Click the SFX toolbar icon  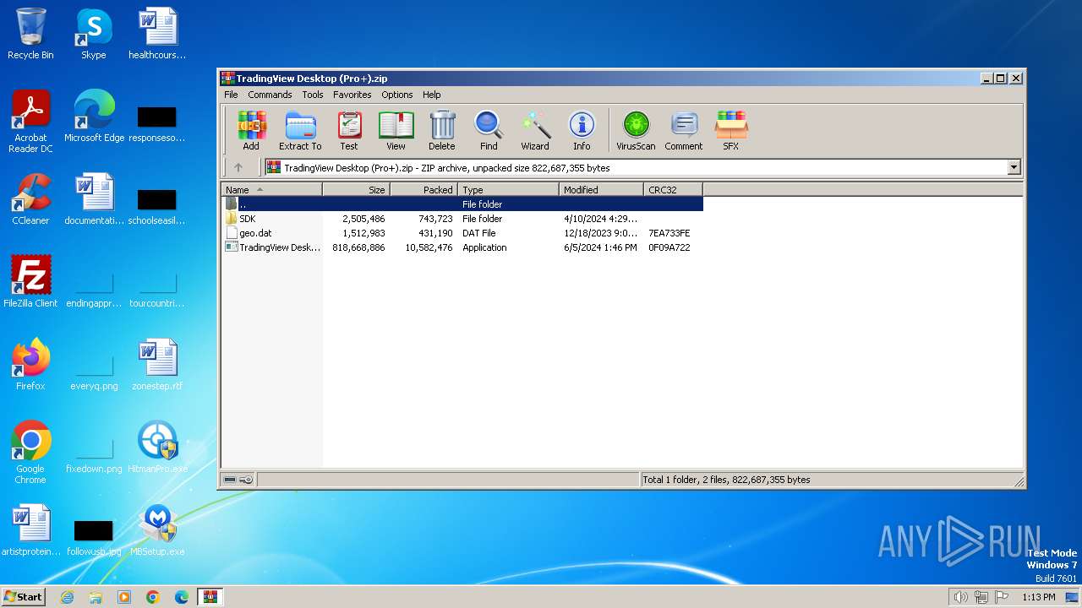pos(731,131)
